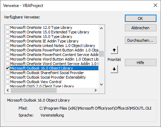Check OneNote Linked Notes 1.0 Object Library
The height and width of the screenshot is (127, 161).
[x=8, y=46]
